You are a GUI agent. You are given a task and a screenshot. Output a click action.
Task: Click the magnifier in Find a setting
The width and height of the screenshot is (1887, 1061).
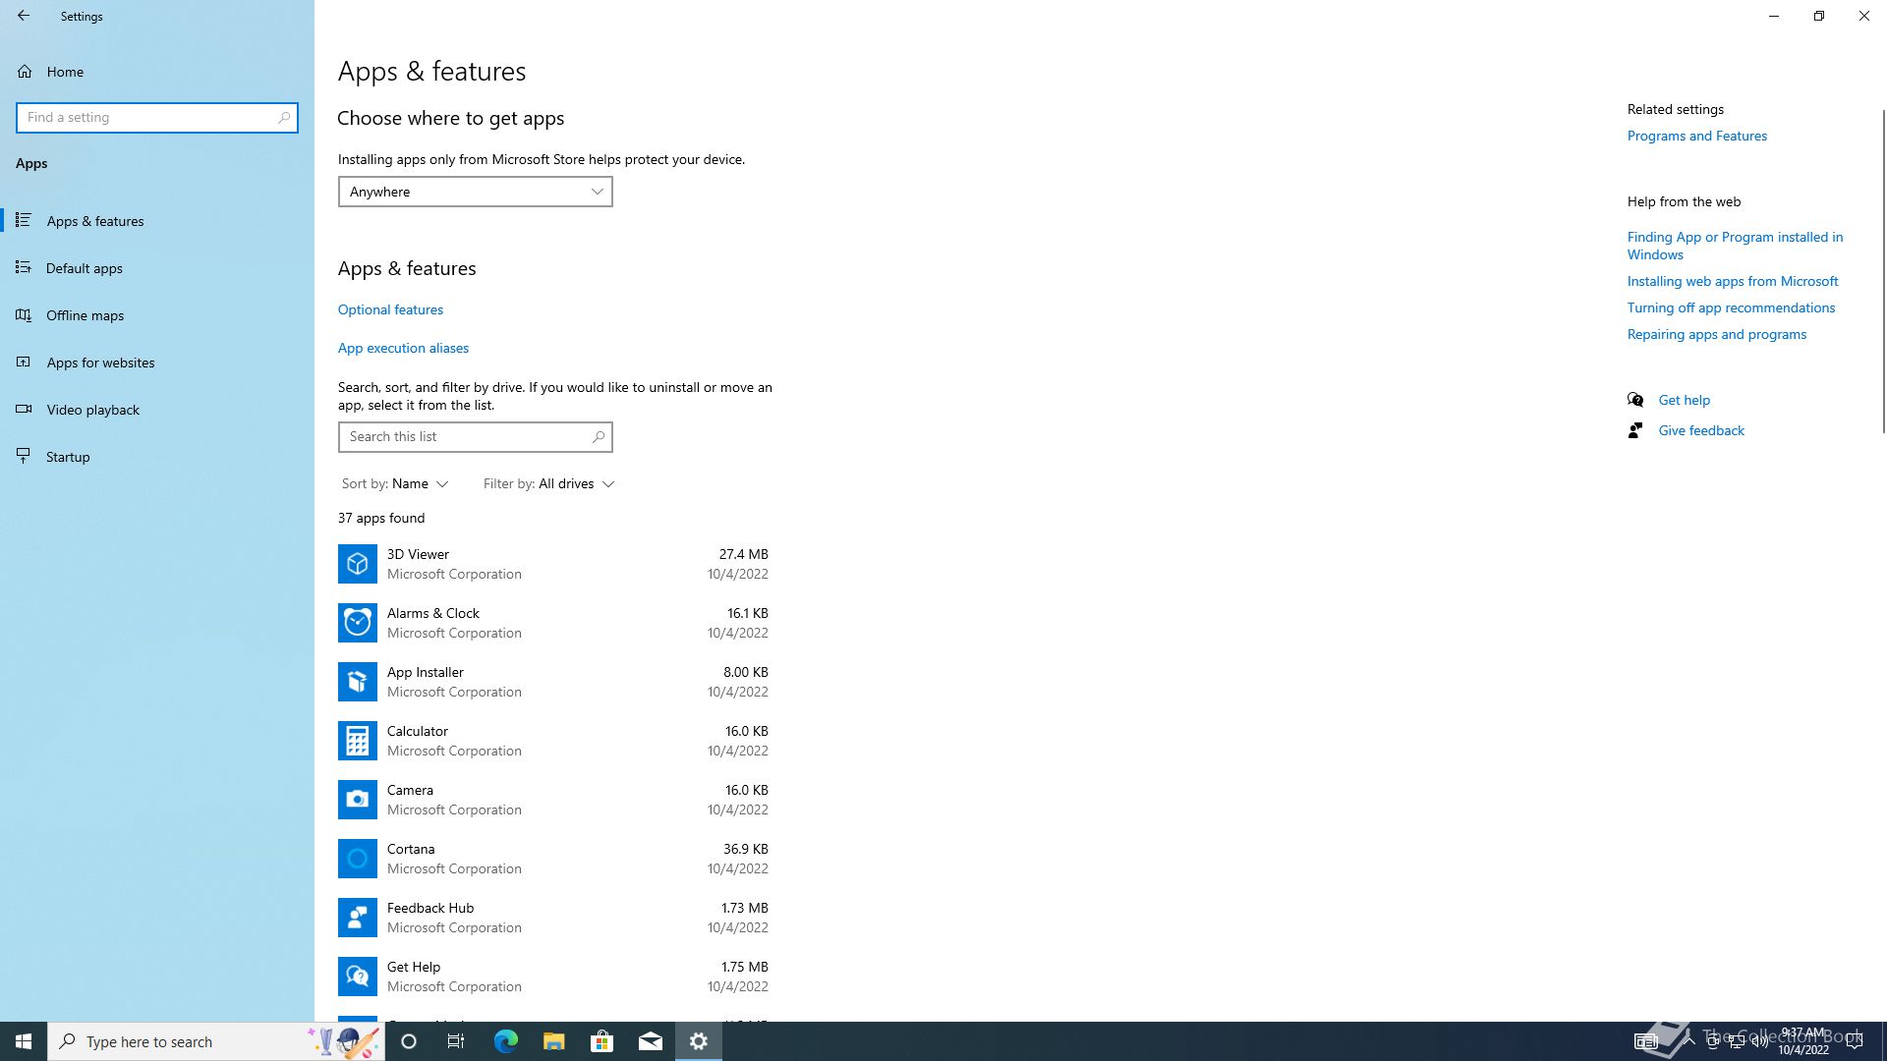click(x=284, y=117)
